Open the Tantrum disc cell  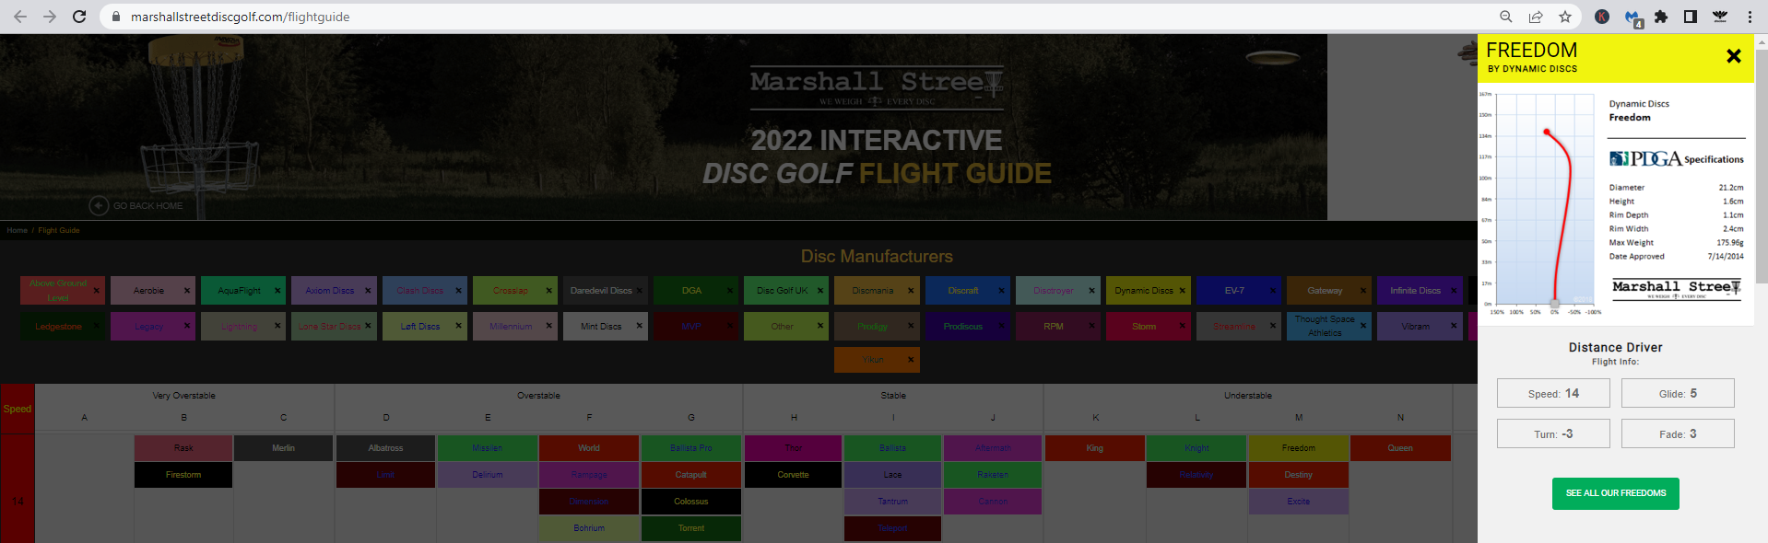pos(892,502)
